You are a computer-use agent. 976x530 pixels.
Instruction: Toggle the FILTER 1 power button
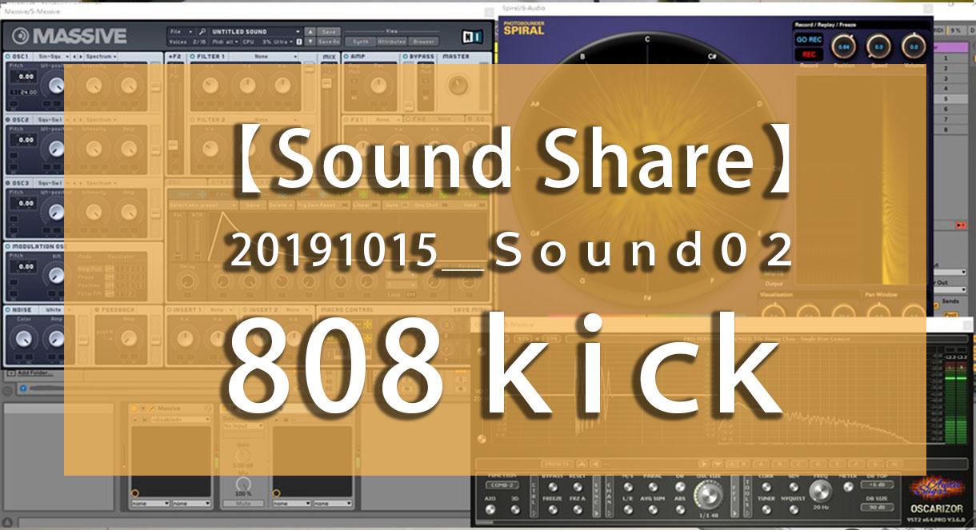coord(192,57)
